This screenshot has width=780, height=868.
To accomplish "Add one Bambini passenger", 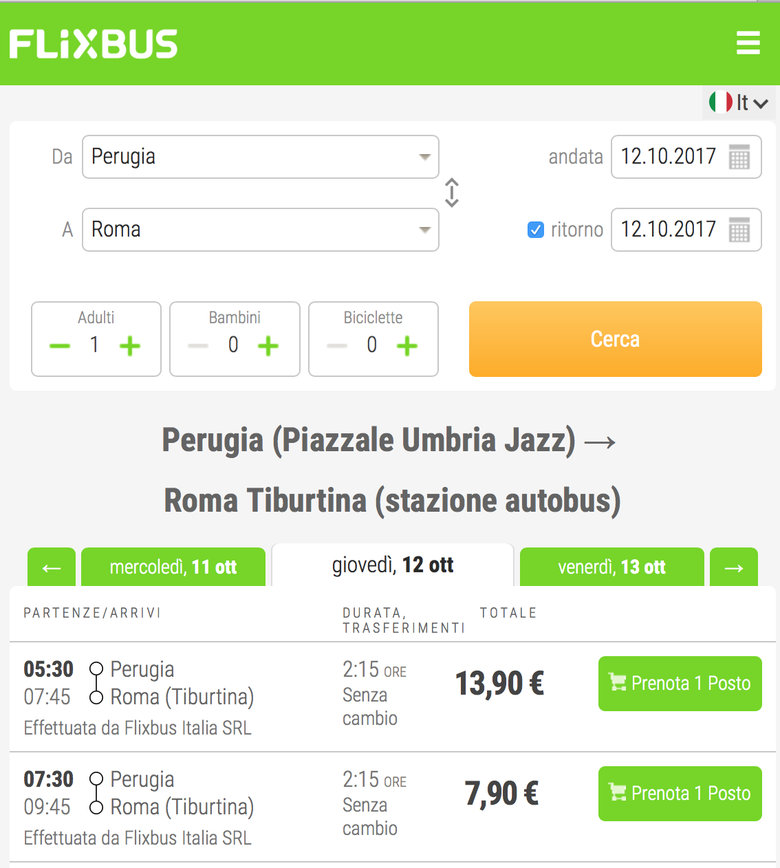I will [268, 346].
